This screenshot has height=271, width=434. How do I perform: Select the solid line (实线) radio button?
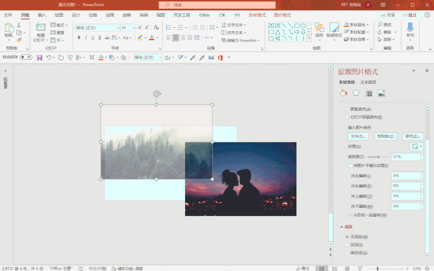(348, 245)
